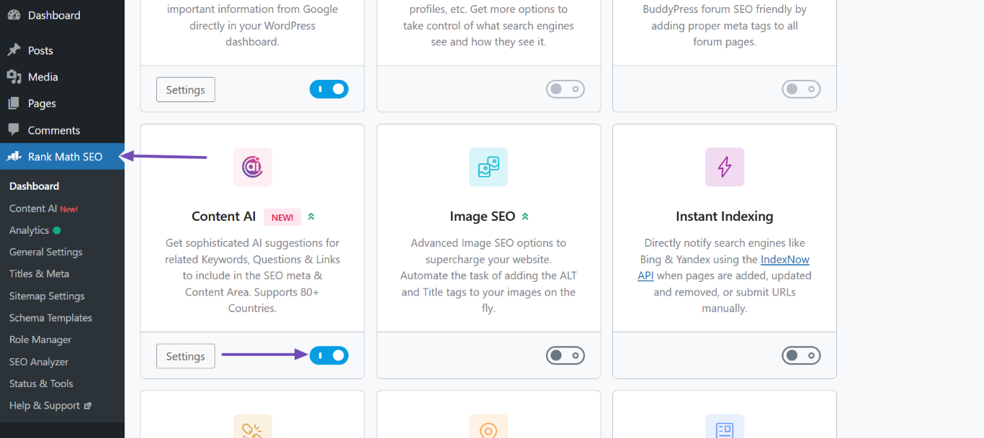
Task: Click the Image SEO card title
Action: coord(483,216)
